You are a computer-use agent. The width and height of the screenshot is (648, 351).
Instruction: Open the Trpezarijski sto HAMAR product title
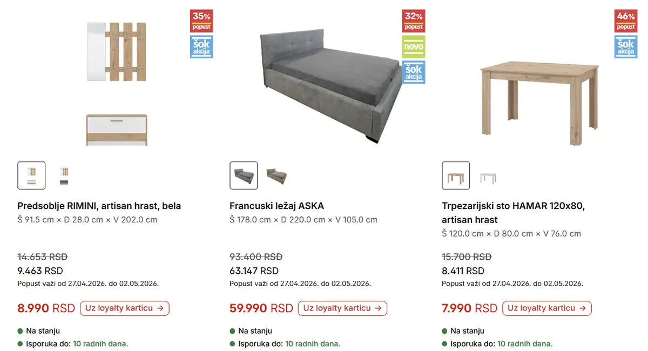tap(514, 206)
